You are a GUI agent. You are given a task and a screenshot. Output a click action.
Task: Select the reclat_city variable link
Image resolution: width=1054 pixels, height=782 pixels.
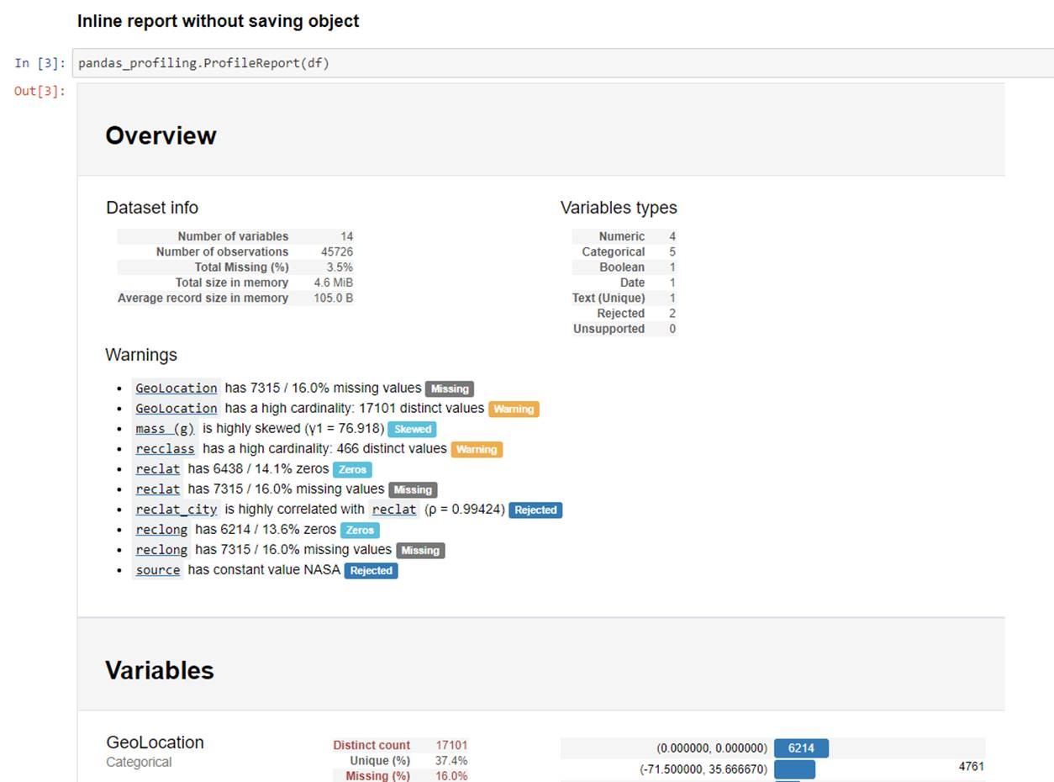(x=177, y=510)
